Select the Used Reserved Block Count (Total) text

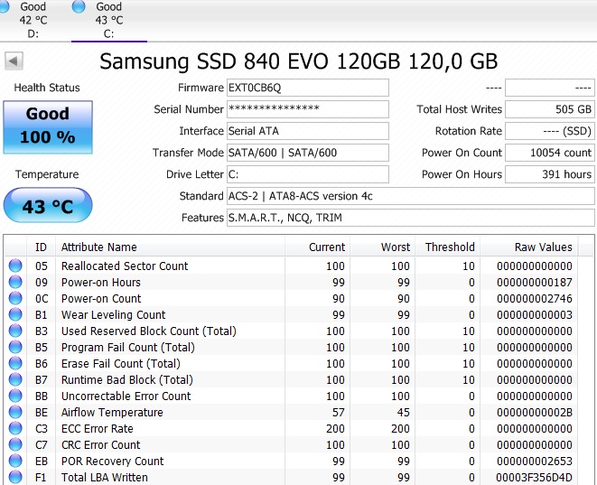pyautogui.click(x=149, y=331)
